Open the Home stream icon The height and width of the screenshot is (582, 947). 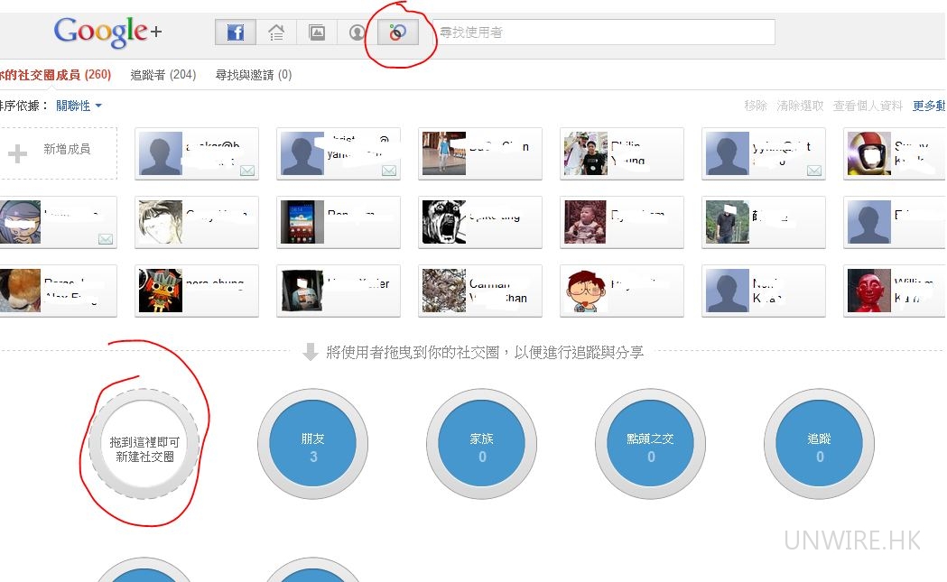tap(276, 32)
